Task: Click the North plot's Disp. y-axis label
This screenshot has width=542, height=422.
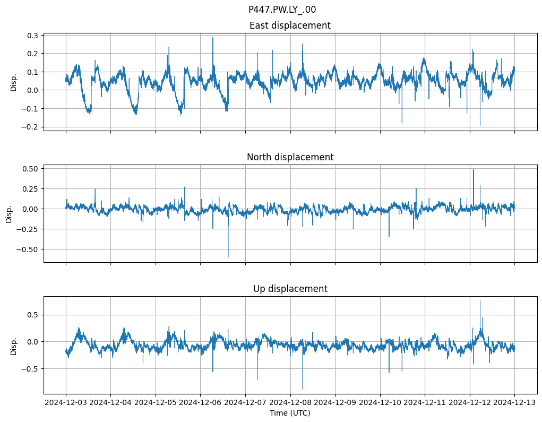Action: (10, 213)
